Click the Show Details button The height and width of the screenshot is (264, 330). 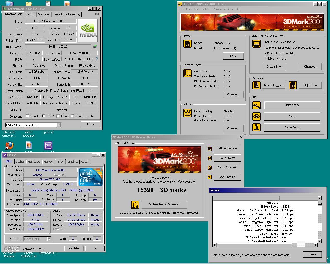pos(227,177)
